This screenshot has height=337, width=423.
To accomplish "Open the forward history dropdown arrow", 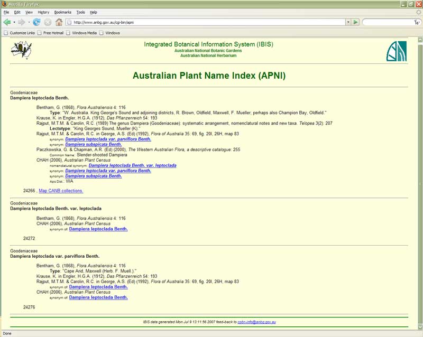I will pos(29,22).
